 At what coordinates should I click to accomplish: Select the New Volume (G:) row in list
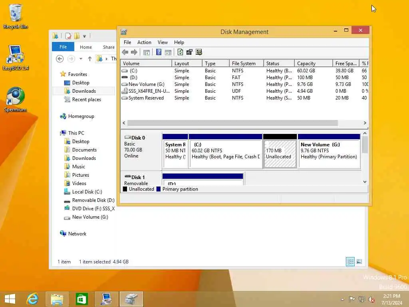coord(244,84)
